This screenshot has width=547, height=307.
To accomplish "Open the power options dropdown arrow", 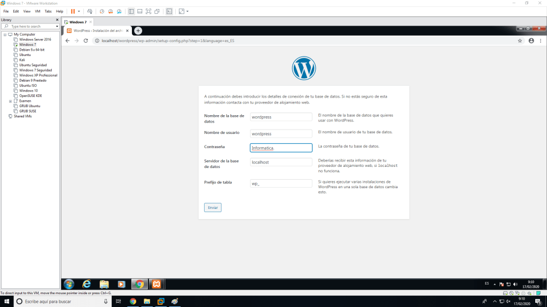I will (79, 11).
